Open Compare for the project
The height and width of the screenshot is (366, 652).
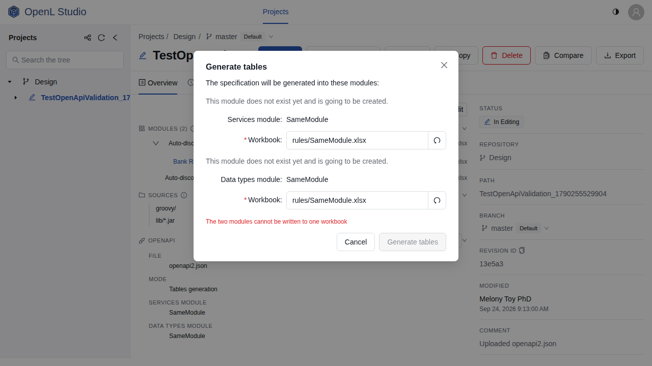pos(563,55)
